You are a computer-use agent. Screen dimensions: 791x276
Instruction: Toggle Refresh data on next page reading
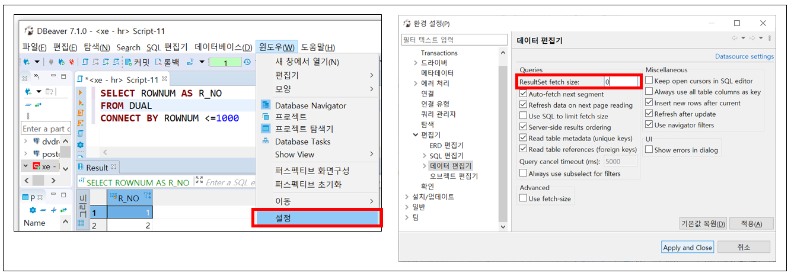click(523, 105)
